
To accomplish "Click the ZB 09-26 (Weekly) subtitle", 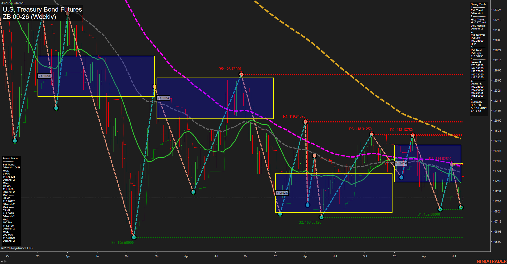I will tap(29, 17).
